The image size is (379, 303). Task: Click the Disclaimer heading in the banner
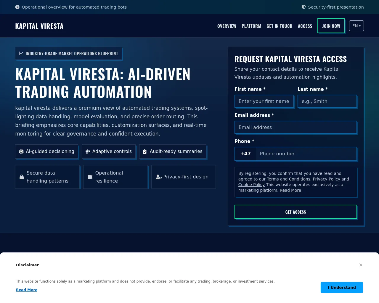(28, 265)
